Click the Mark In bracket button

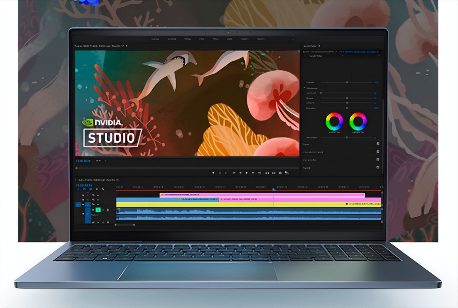pyautogui.click(x=220, y=173)
